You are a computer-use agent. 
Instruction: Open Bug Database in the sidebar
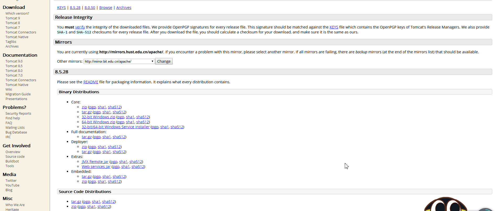[16, 132]
